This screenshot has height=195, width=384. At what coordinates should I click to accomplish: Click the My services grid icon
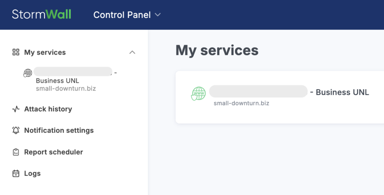[x=16, y=52]
